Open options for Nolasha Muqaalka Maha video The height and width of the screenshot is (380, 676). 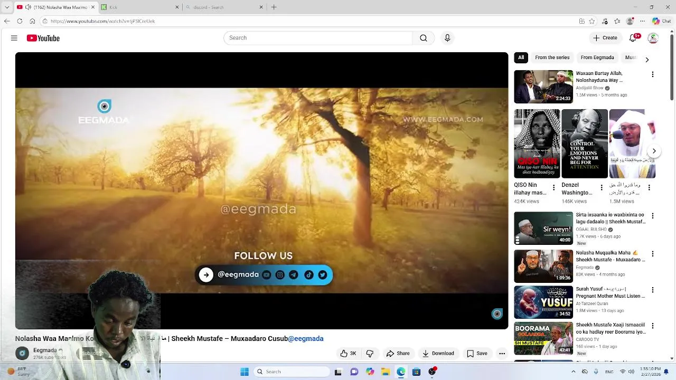tap(653, 254)
